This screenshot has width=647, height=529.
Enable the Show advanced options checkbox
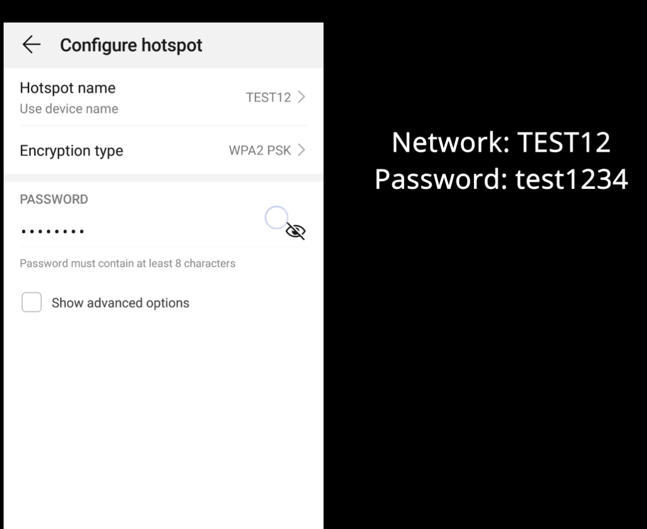[31, 302]
